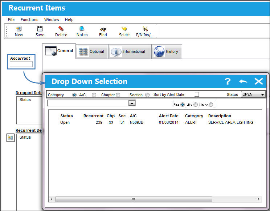Open the Help menu
The width and height of the screenshot is (270, 211).
click(69, 20)
